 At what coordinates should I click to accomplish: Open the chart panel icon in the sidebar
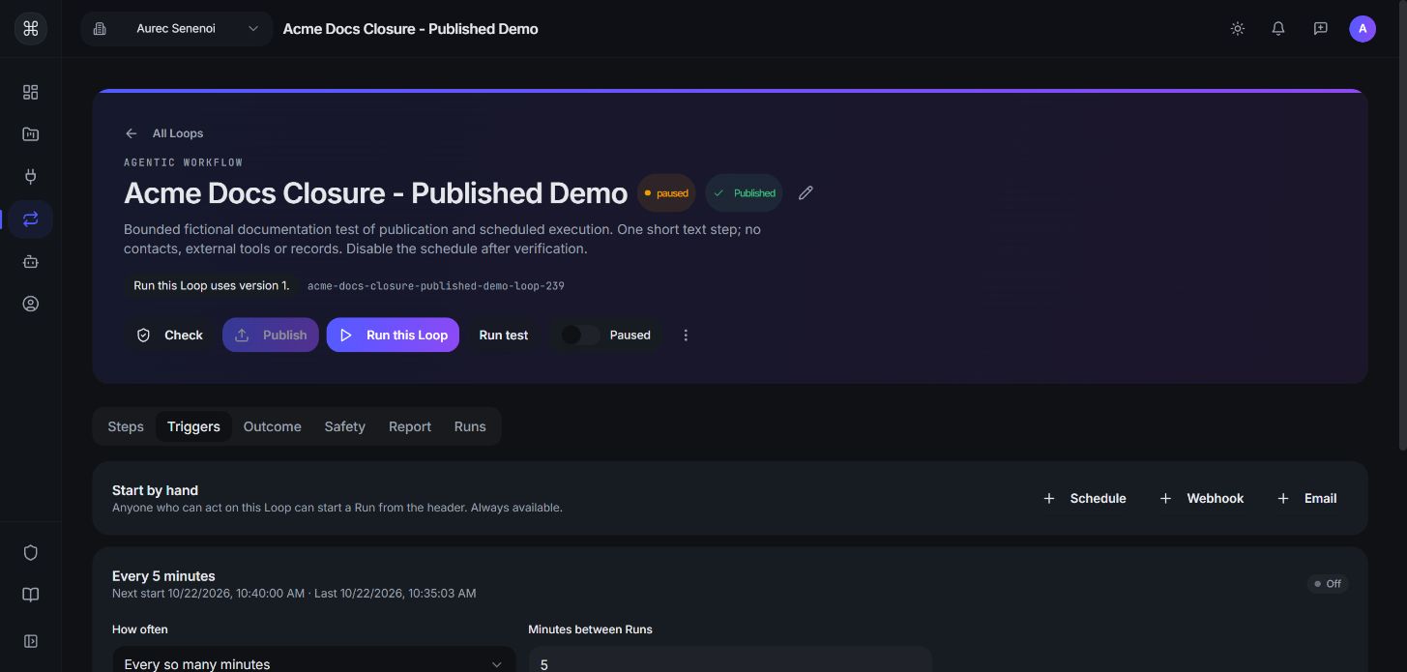[x=31, y=134]
